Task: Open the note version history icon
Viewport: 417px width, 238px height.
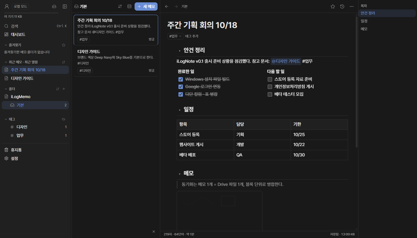Action: (x=342, y=6)
